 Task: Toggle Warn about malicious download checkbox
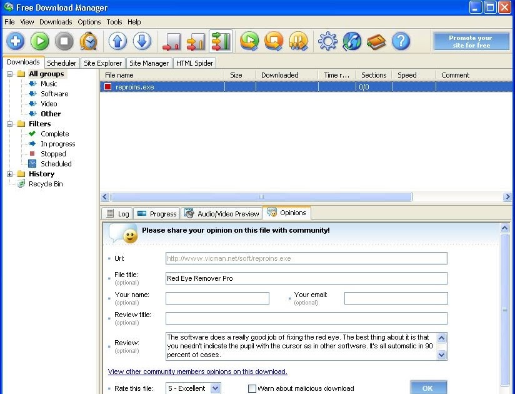(x=252, y=388)
